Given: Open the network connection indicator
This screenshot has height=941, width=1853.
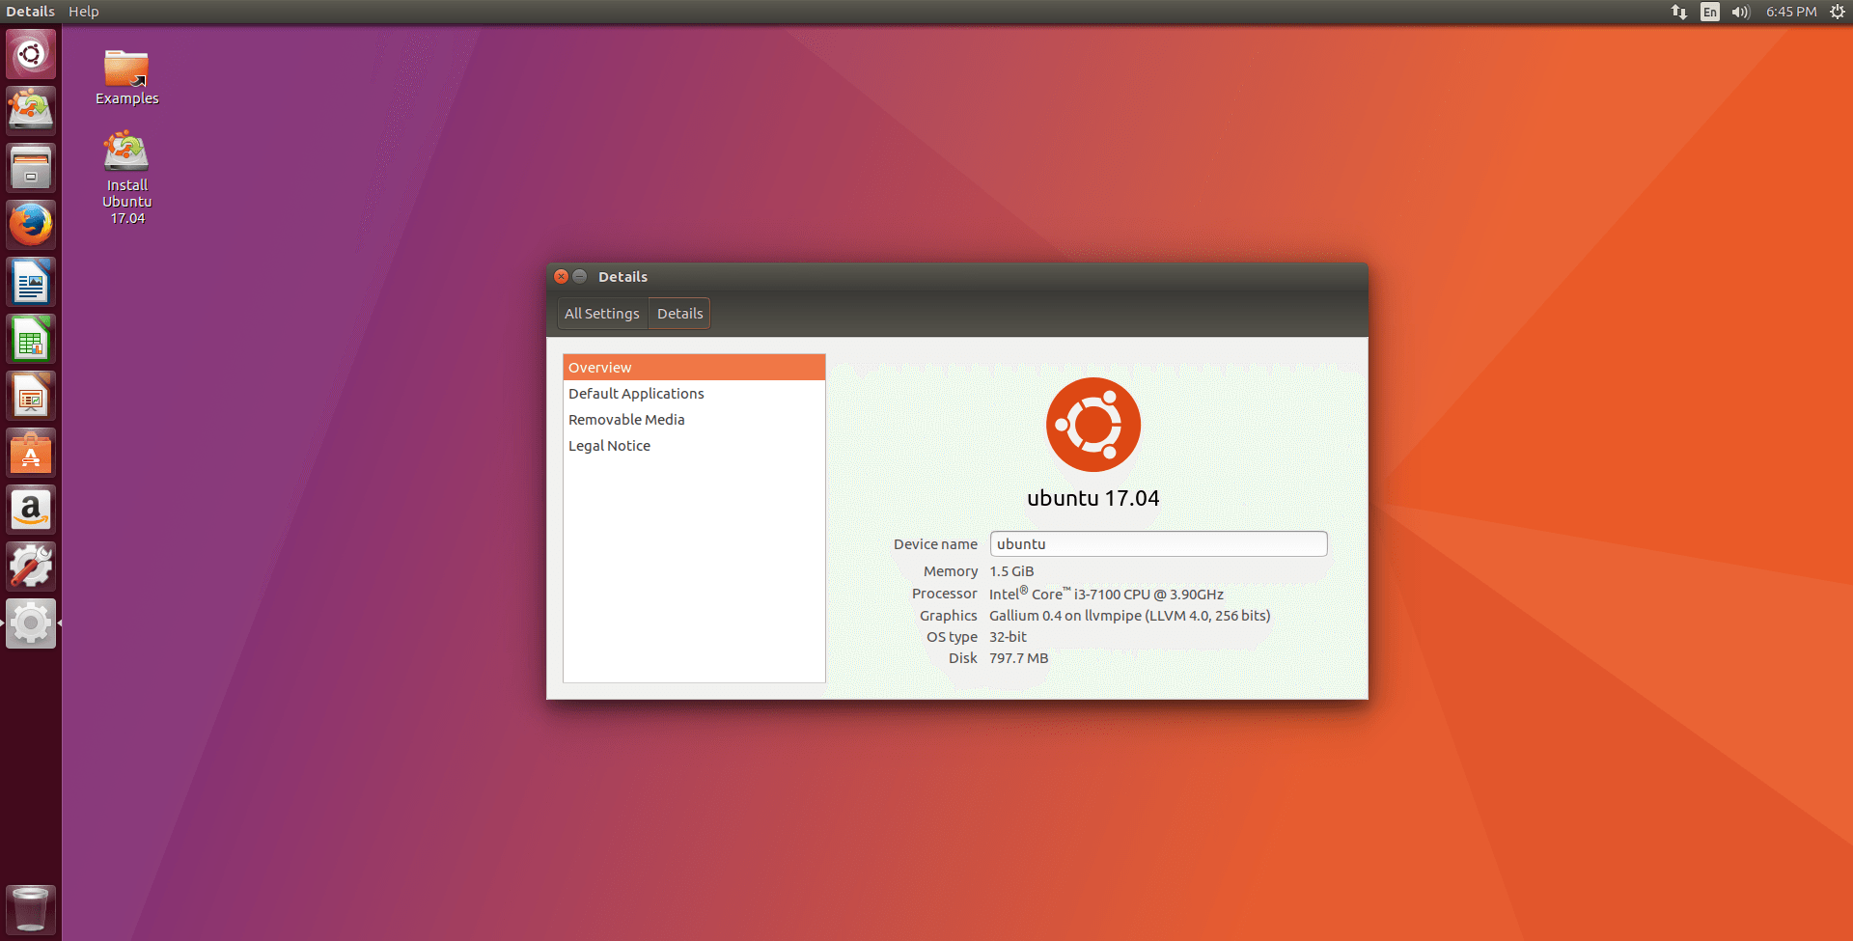Looking at the screenshot, I should [1679, 12].
